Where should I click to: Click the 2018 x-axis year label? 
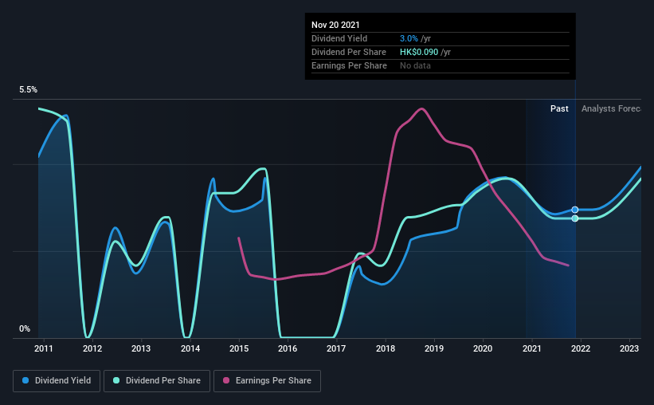coord(386,348)
